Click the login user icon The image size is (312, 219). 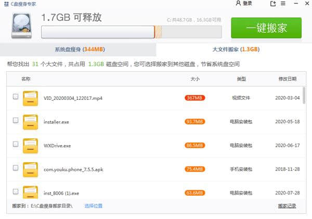239,4
